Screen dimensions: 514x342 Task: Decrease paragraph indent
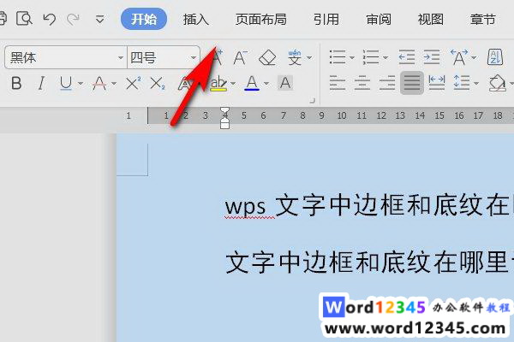[406, 57]
